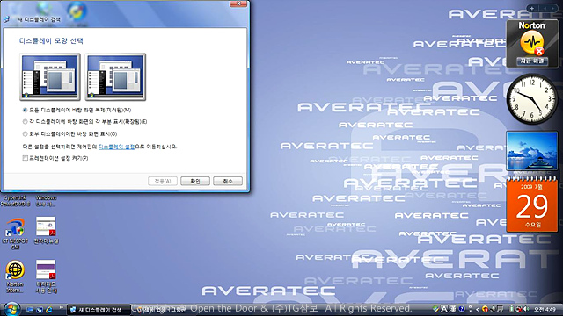Open the Windows desktop shortcut label

coord(46,201)
